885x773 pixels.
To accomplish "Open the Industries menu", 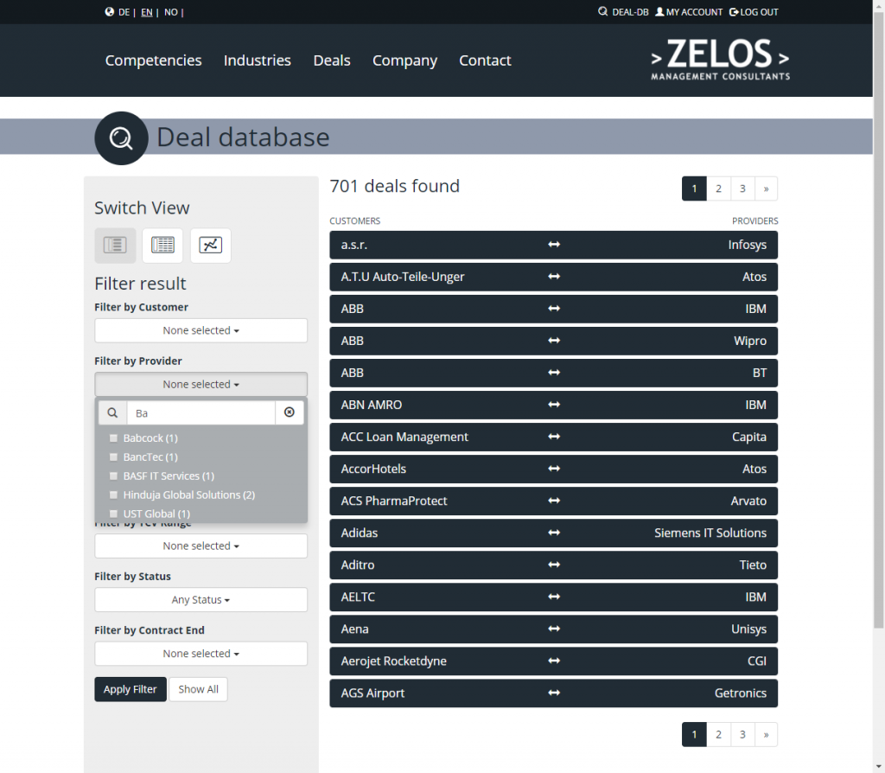I will [258, 61].
